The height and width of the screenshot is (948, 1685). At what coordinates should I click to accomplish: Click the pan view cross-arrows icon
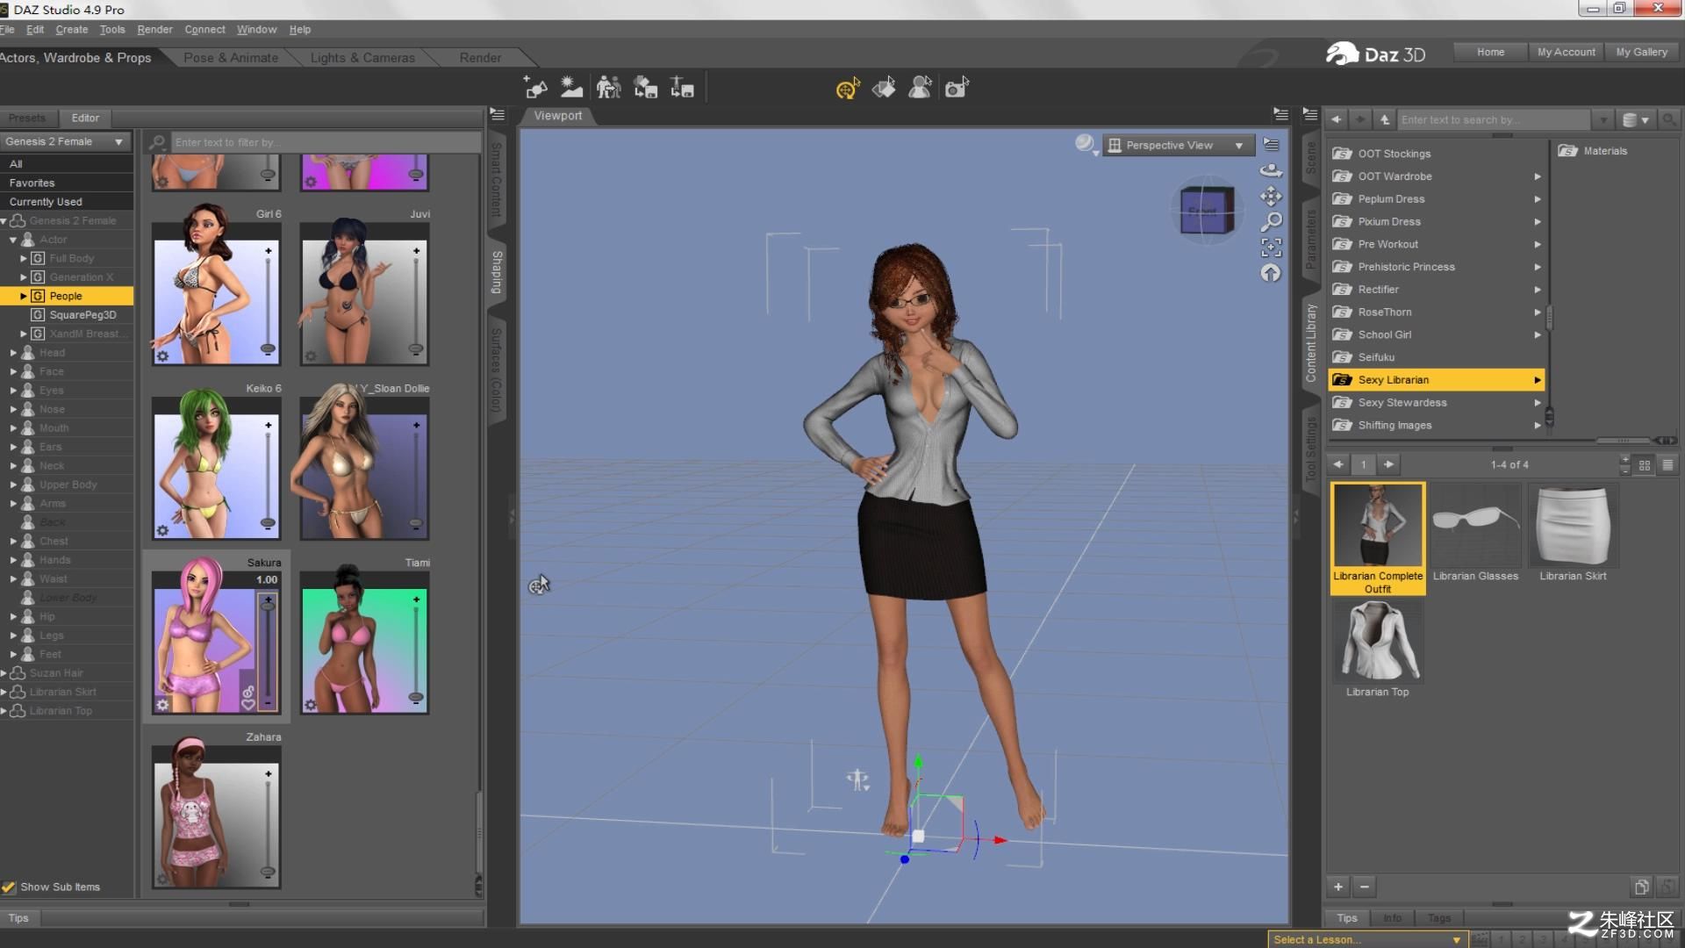[1271, 197]
